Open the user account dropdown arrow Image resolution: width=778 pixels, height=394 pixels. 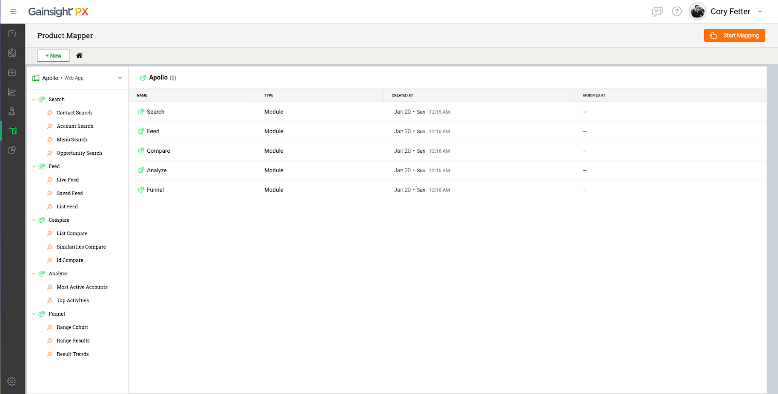760,12
